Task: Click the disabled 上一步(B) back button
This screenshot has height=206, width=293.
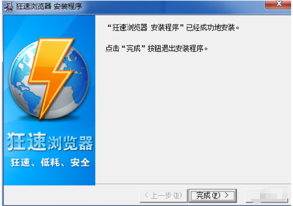Action: click(163, 196)
